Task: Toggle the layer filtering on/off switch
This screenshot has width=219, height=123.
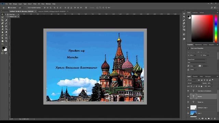Action: (212, 80)
